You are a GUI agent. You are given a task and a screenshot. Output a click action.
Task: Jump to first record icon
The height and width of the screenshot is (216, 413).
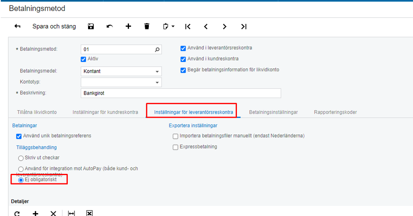(188, 26)
